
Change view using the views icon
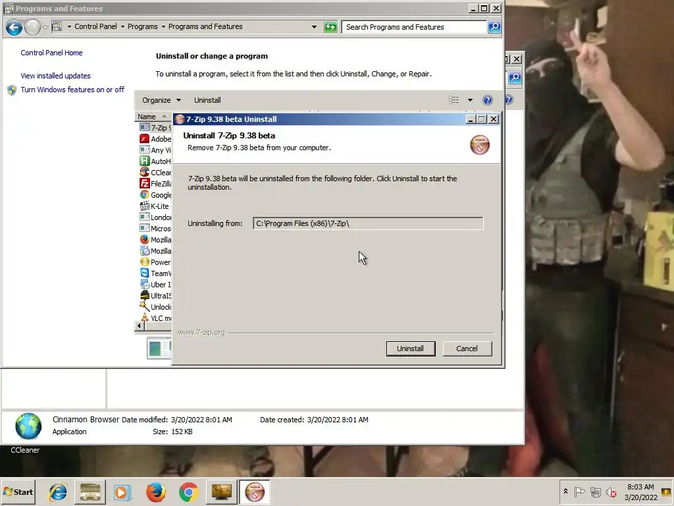(454, 100)
